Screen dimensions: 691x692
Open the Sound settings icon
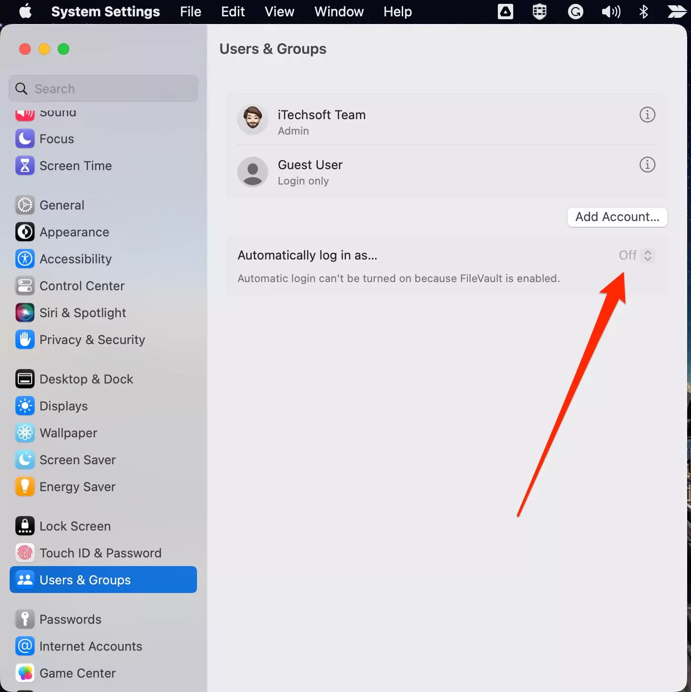coord(25,113)
